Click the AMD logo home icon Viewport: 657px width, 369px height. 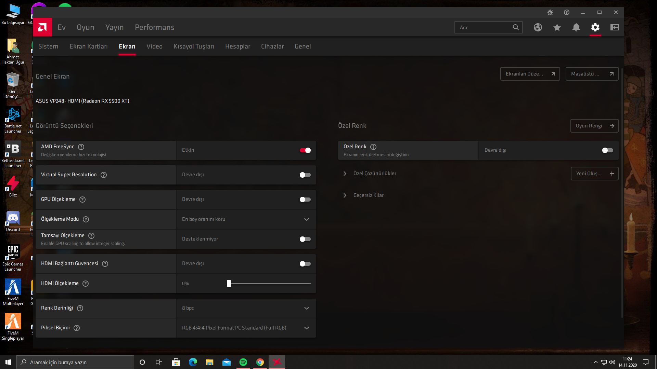(42, 27)
